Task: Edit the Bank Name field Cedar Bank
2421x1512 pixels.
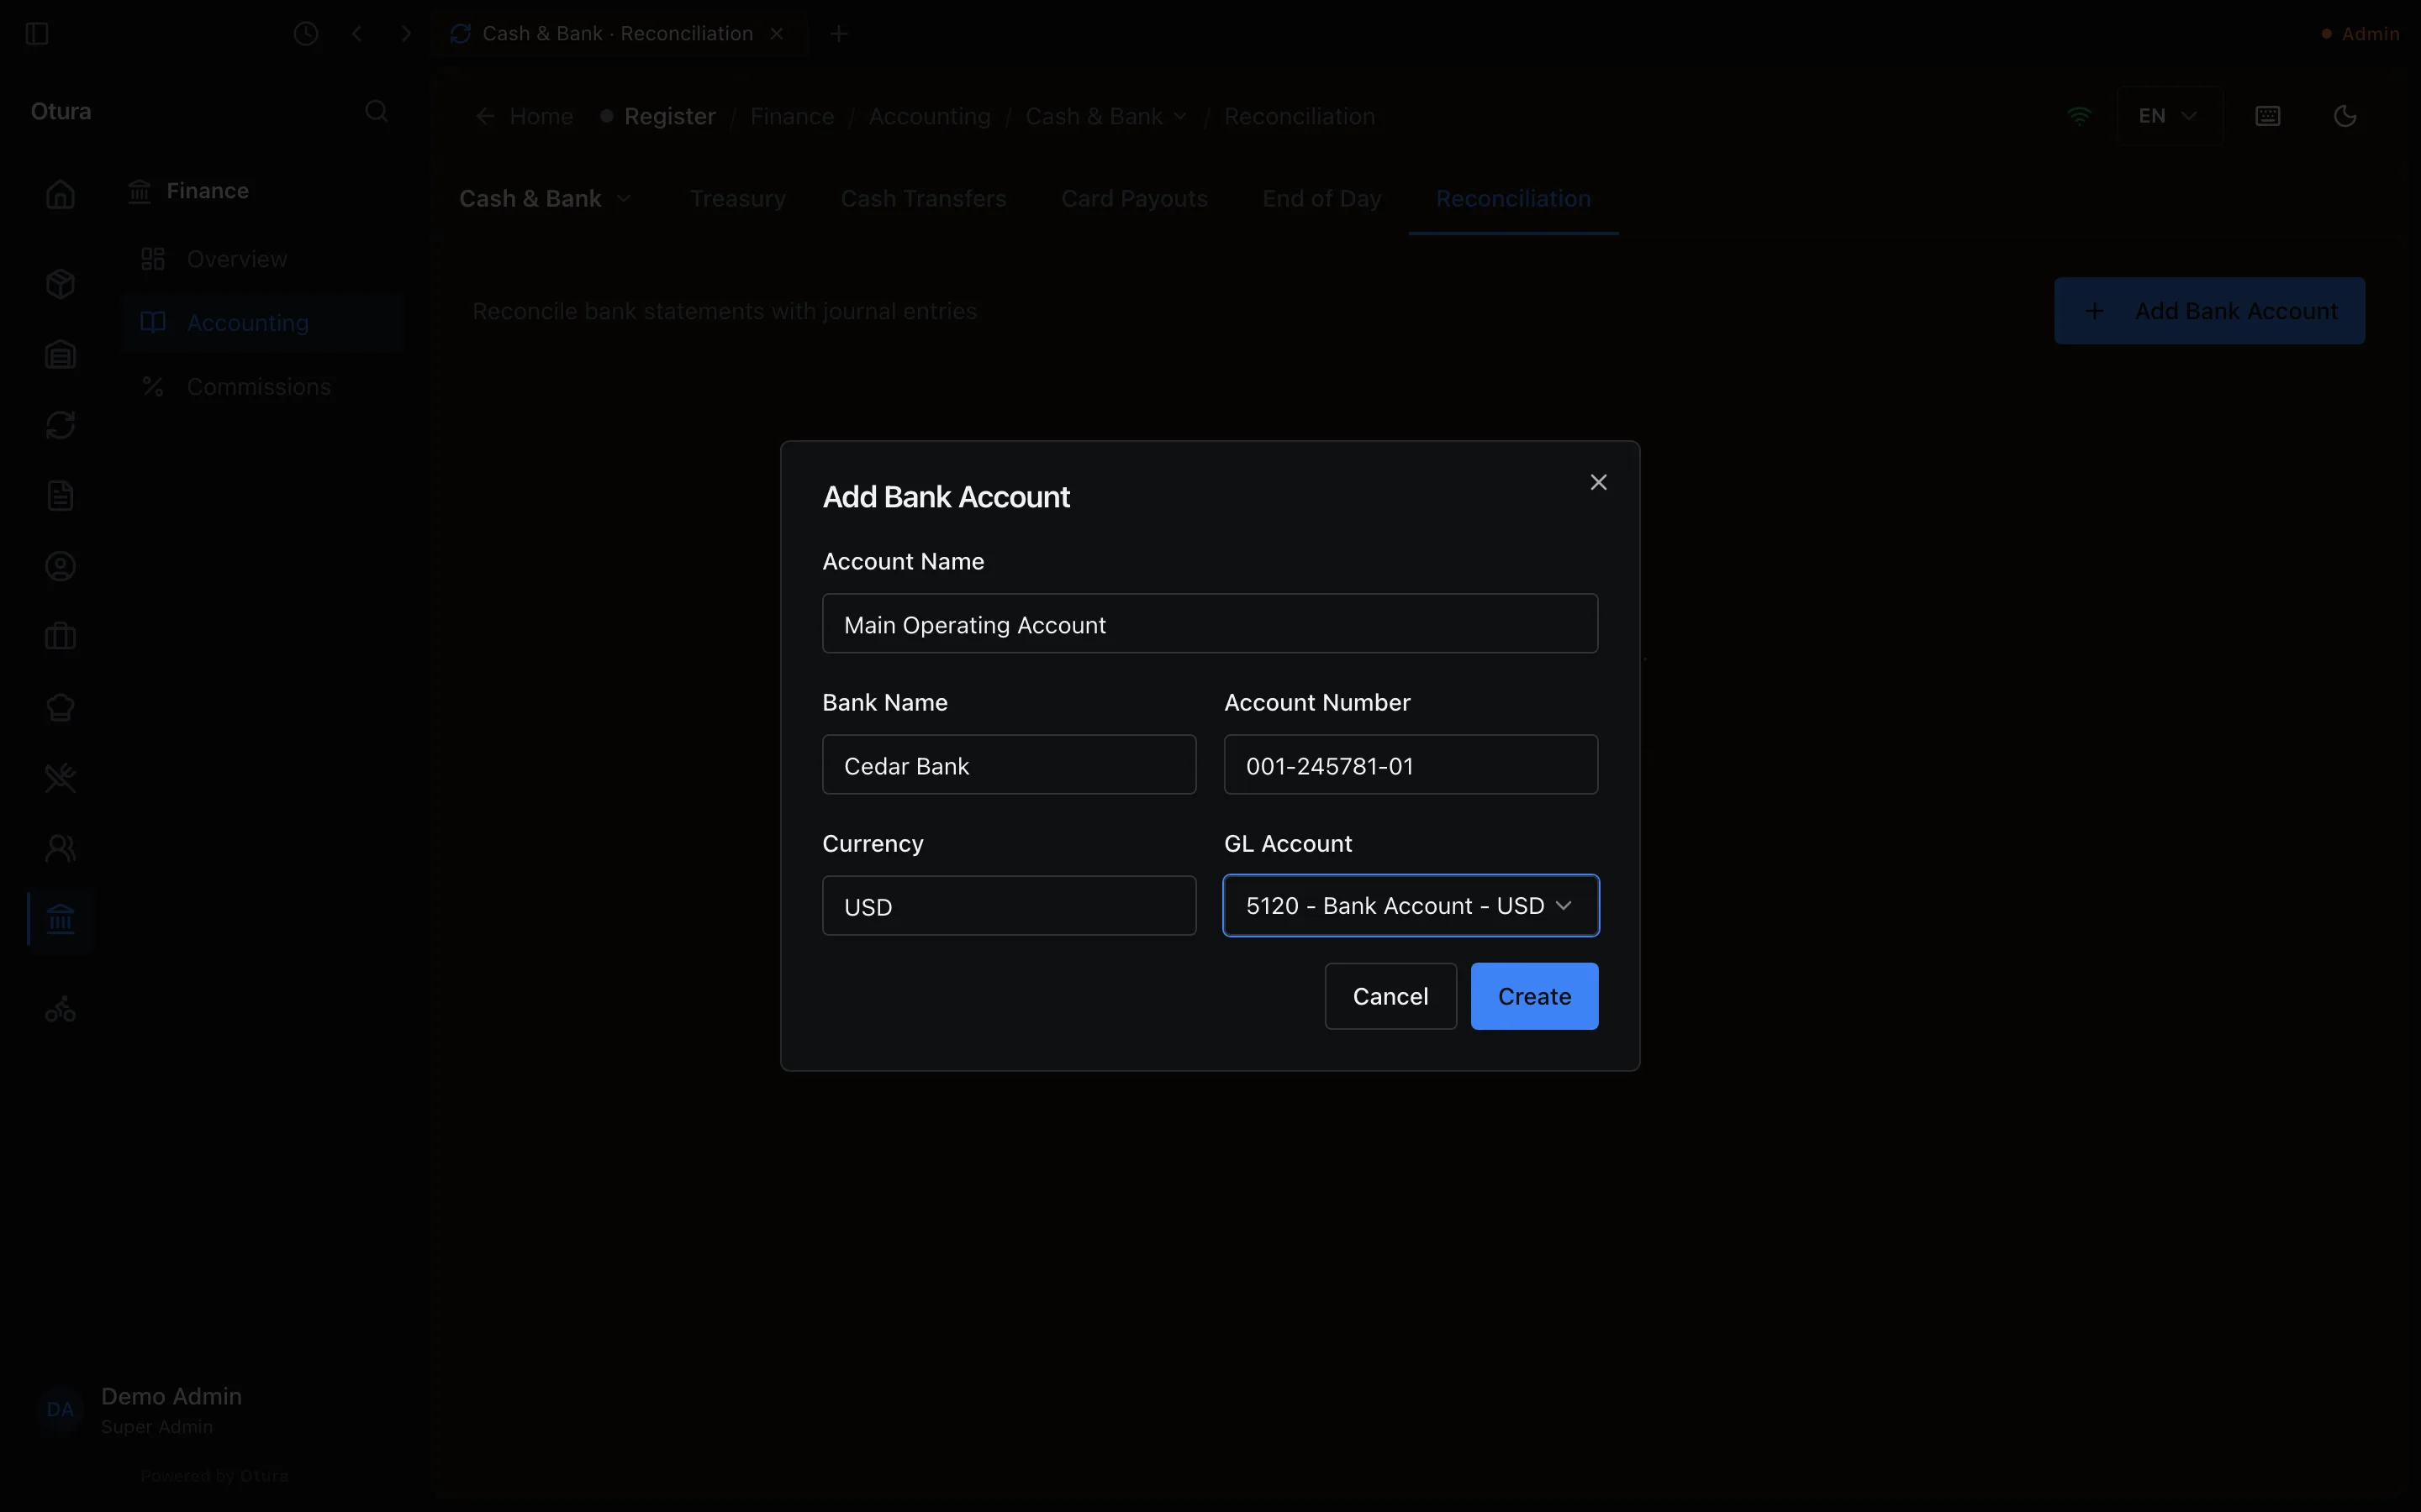Action: coord(1009,765)
